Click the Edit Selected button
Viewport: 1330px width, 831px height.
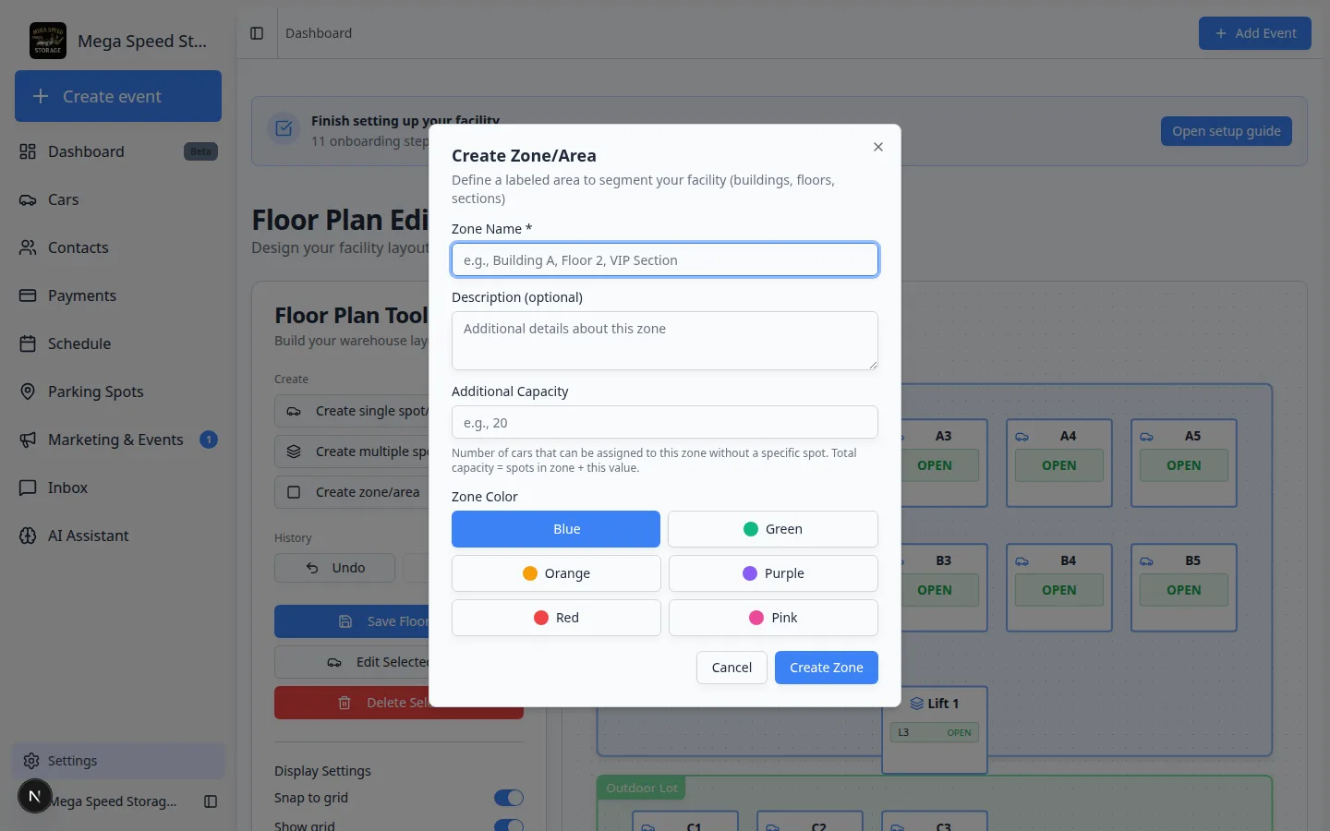[x=353, y=662]
